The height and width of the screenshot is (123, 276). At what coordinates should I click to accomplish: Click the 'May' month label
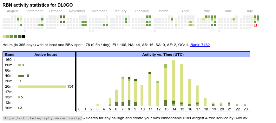(x=207, y=11)
